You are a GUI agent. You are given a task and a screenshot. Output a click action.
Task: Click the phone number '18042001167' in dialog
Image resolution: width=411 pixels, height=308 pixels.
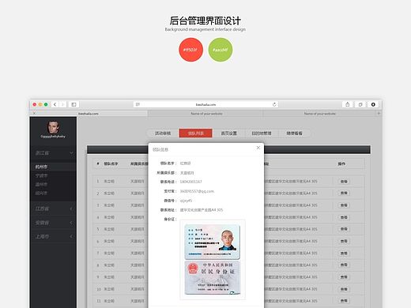coord(190,182)
